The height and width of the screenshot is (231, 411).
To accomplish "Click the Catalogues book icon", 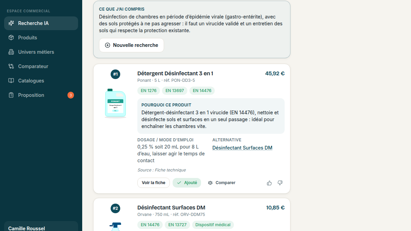I will [11, 81].
